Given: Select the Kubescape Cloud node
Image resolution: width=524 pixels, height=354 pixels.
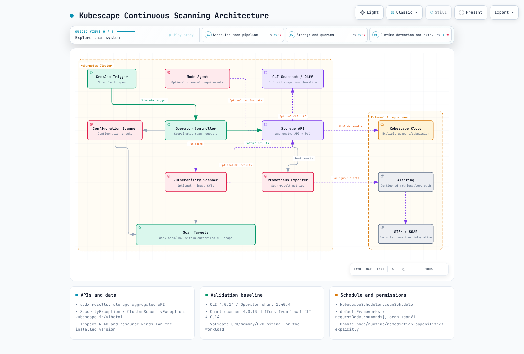Looking at the screenshot, I should pyautogui.click(x=406, y=130).
